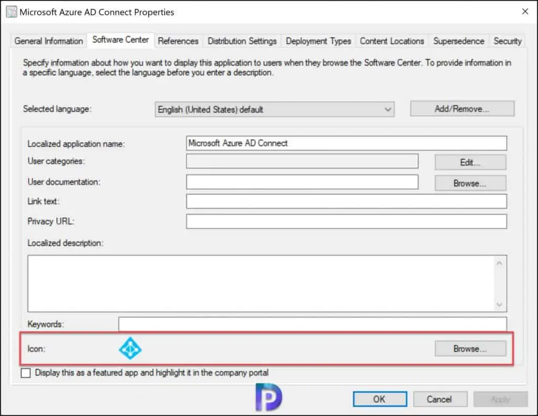Open the Security tab
This screenshot has height=416, width=538.
click(x=508, y=41)
